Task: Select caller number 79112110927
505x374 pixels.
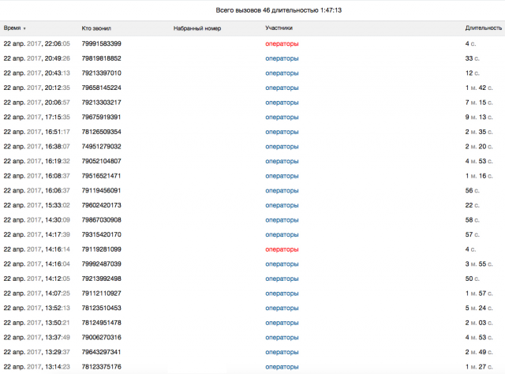Action: point(102,294)
